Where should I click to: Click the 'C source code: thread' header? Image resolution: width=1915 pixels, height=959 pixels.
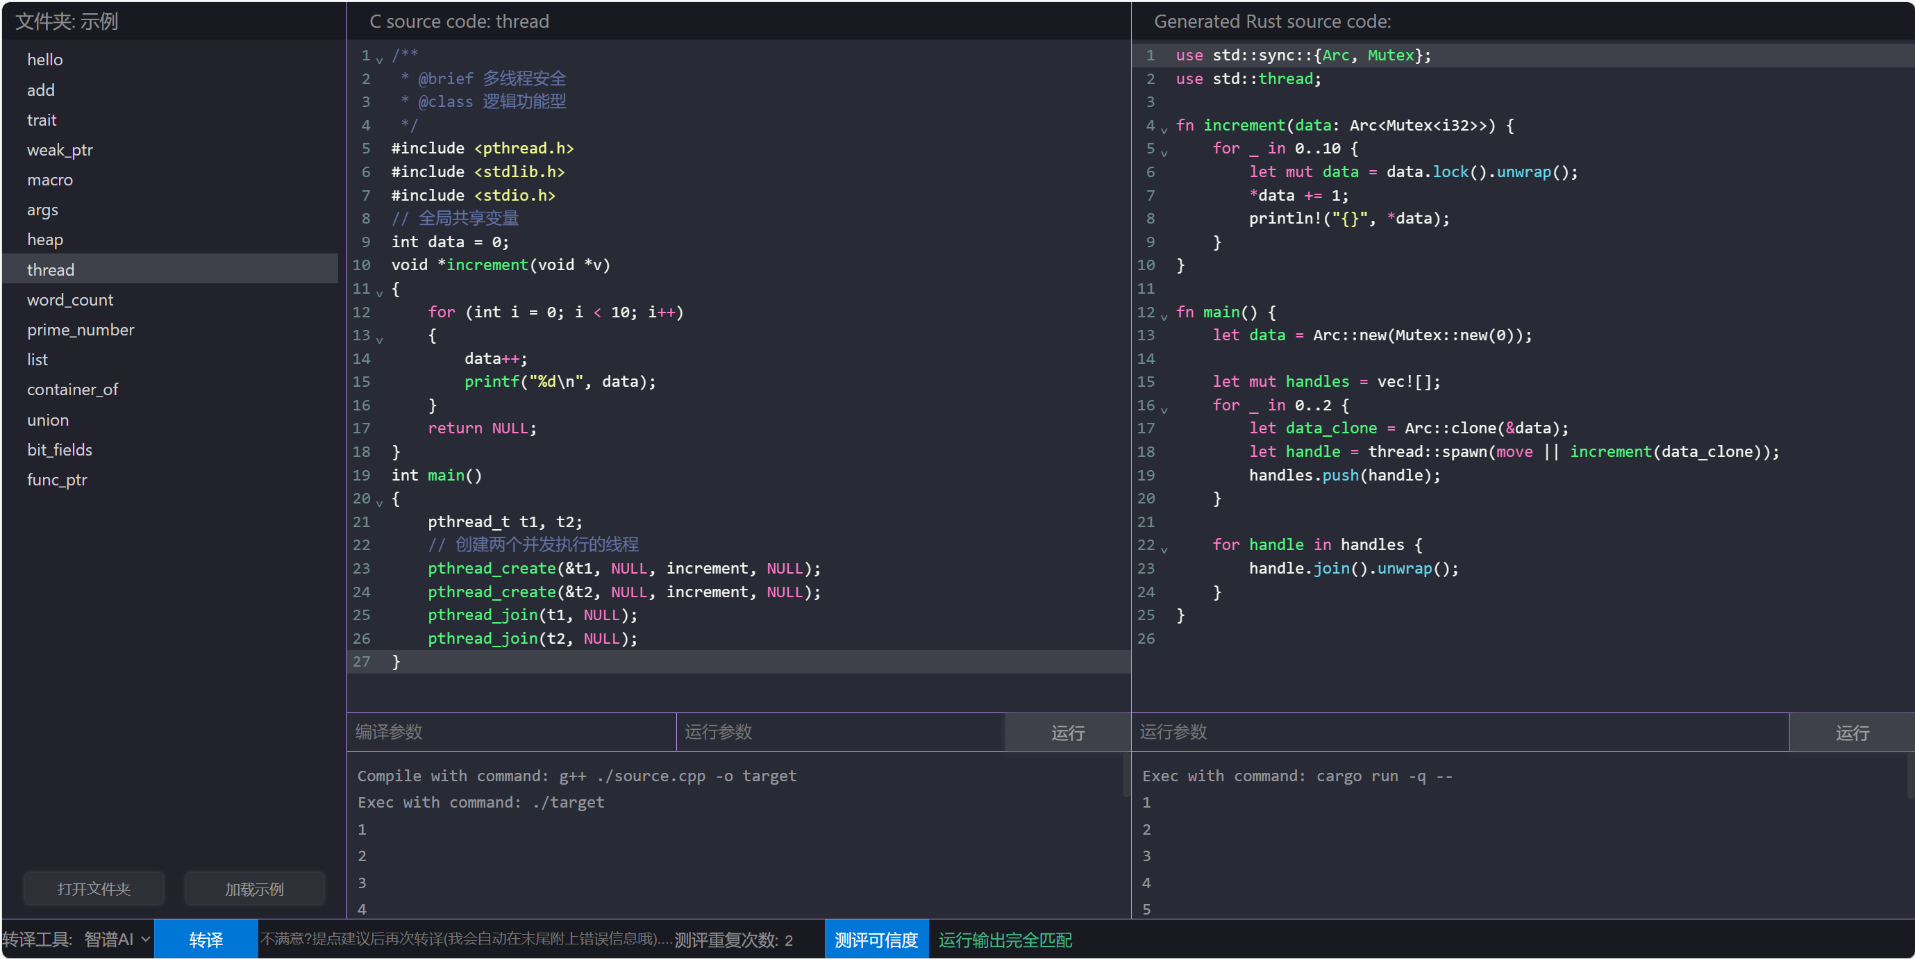pyautogui.click(x=460, y=21)
